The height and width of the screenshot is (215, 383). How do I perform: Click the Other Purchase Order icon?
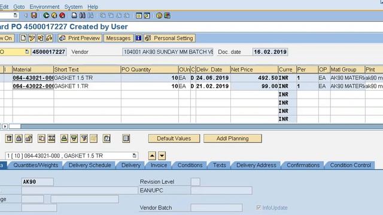click(41, 38)
